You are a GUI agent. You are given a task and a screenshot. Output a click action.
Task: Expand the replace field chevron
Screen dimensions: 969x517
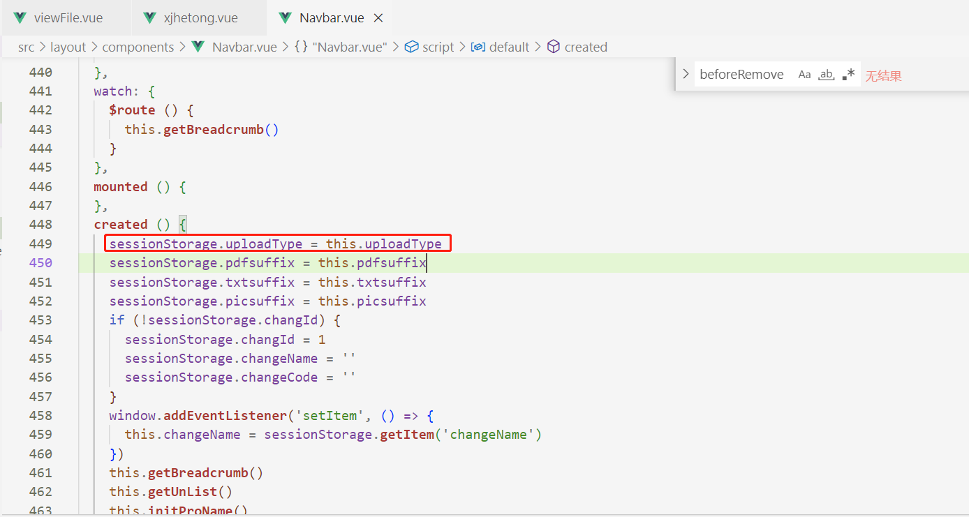(x=686, y=75)
